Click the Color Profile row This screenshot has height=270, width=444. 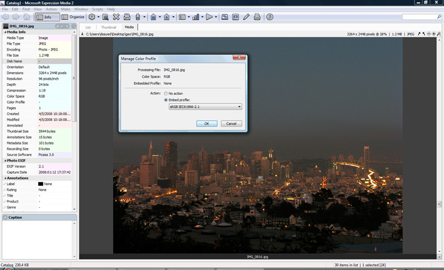37,102
